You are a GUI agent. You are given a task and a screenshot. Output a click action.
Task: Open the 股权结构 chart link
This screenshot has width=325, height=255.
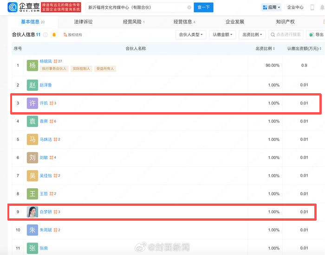pyautogui.click(x=73, y=35)
